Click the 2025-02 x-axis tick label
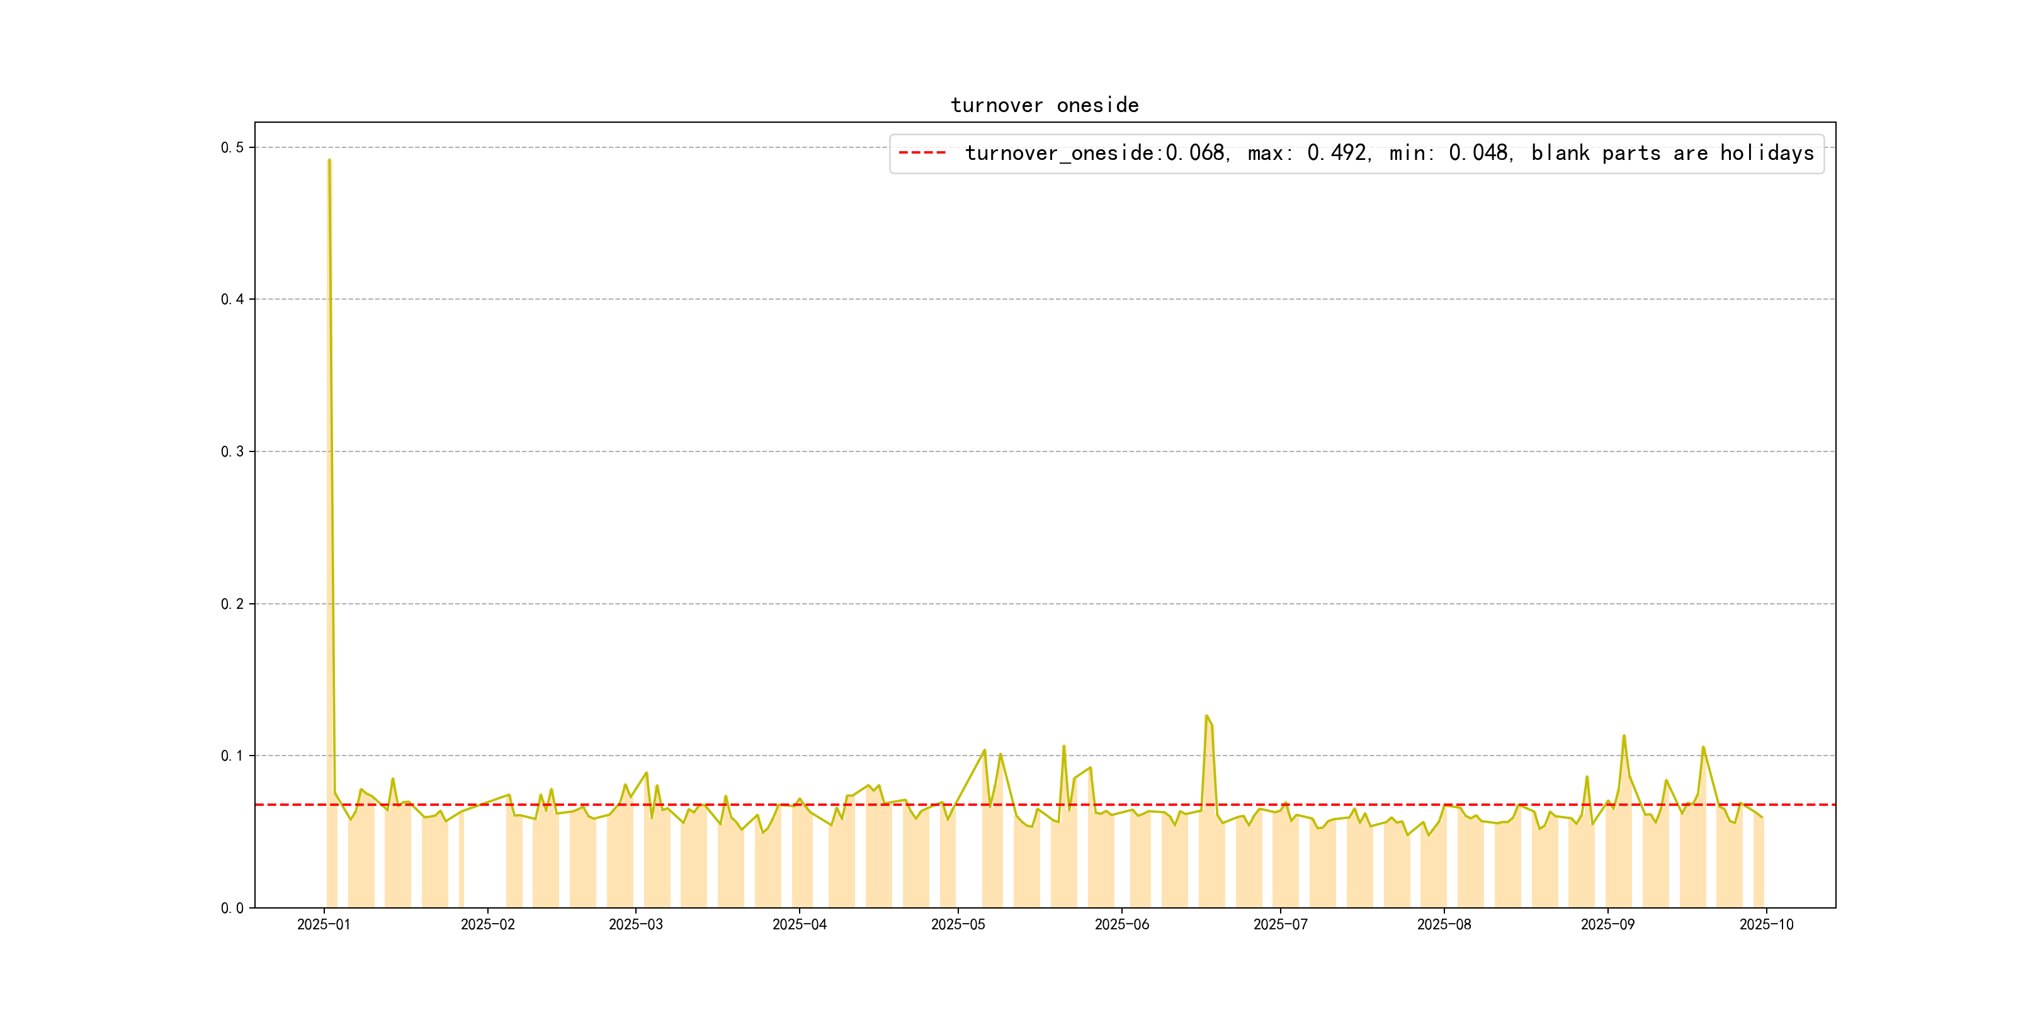This screenshot has width=2040, height=1020. (487, 924)
